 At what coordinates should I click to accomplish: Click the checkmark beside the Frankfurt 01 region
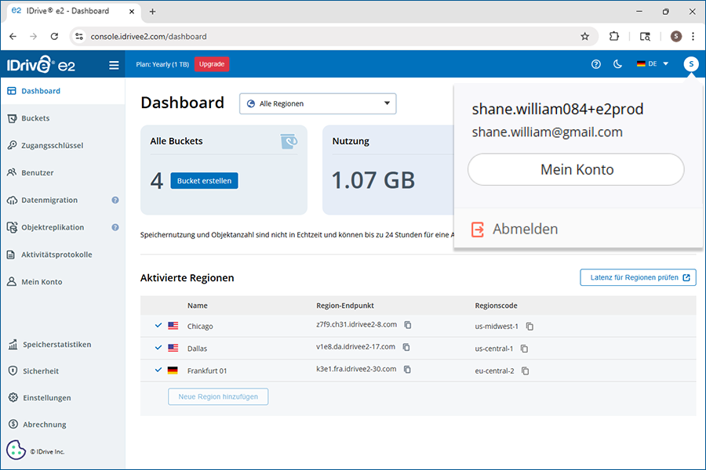click(158, 370)
